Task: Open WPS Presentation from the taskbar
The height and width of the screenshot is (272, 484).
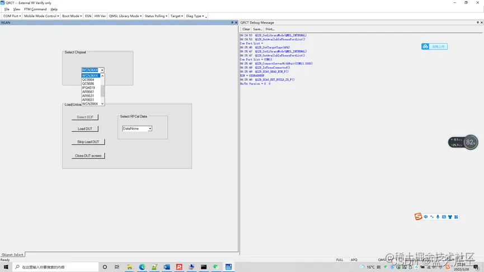Action: (x=179, y=267)
